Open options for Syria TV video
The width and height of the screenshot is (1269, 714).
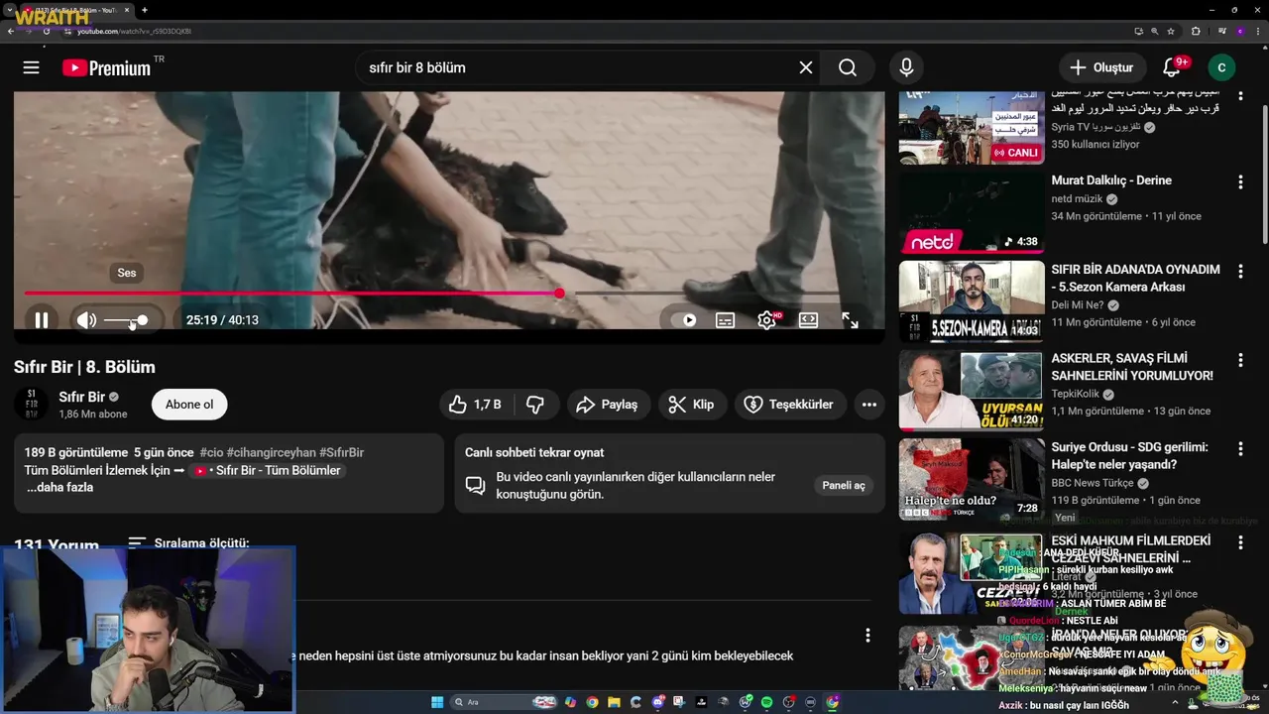click(x=1240, y=95)
